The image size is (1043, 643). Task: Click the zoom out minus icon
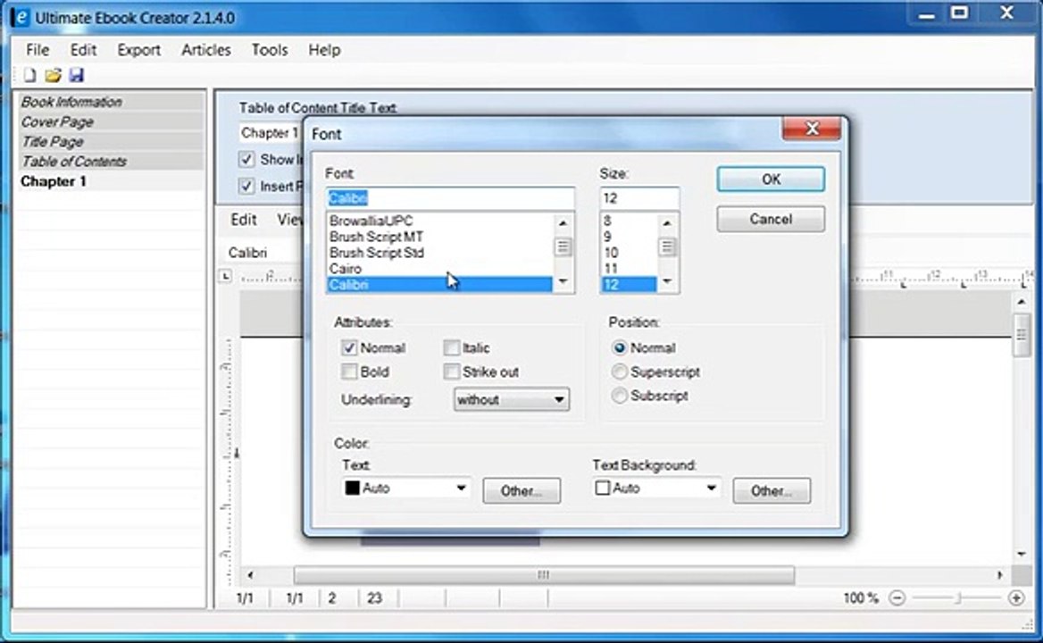pos(897,597)
